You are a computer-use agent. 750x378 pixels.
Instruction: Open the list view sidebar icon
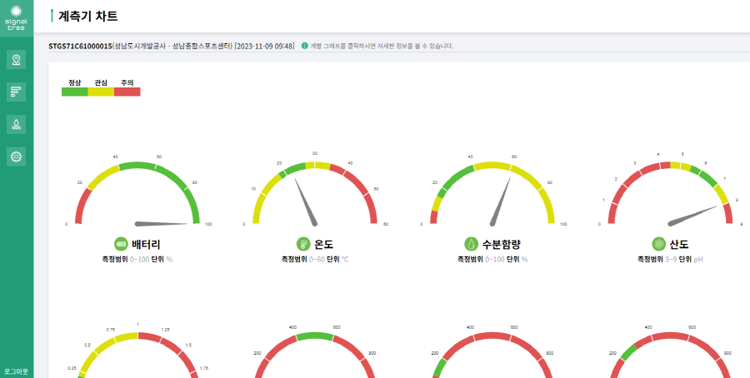pyautogui.click(x=16, y=92)
